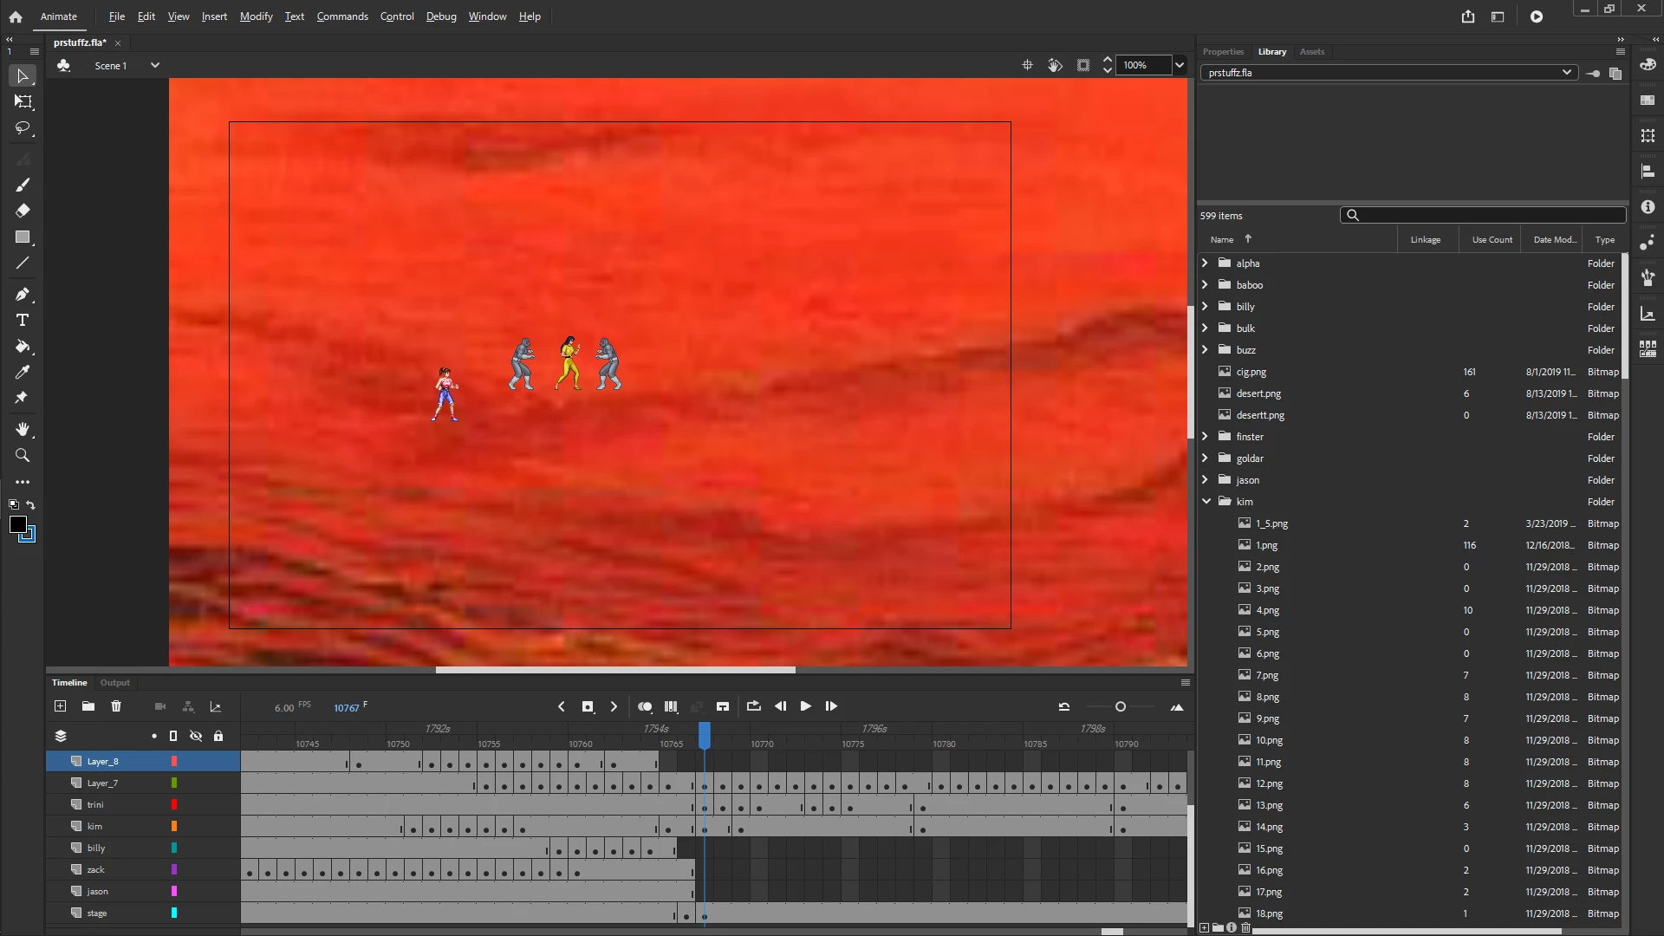Viewport: 1664px width, 936px height.
Task: Open the Scene 1 dropdown
Action: (x=155, y=66)
